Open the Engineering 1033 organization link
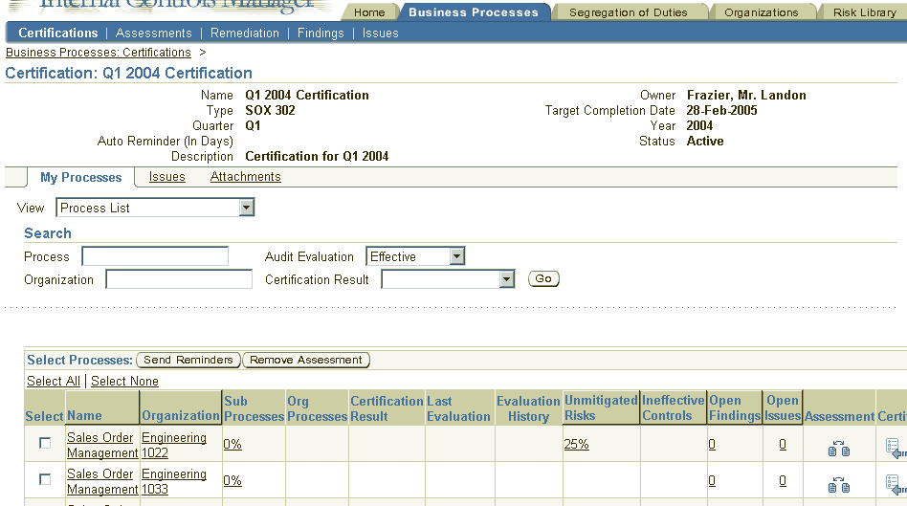 click(x=174, y=481)
